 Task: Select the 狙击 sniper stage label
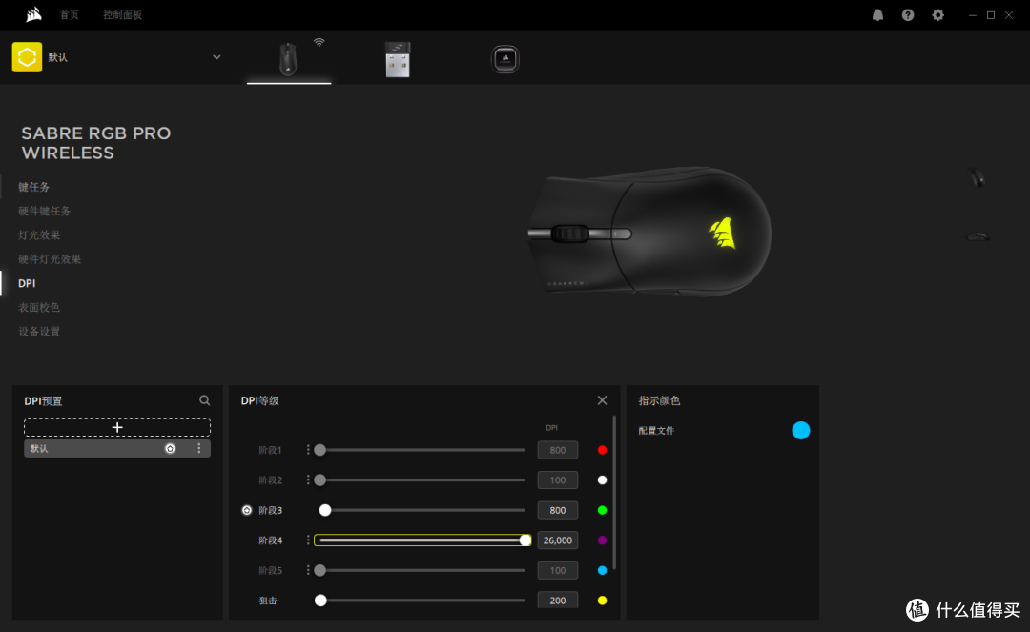[x=267, y=601]
